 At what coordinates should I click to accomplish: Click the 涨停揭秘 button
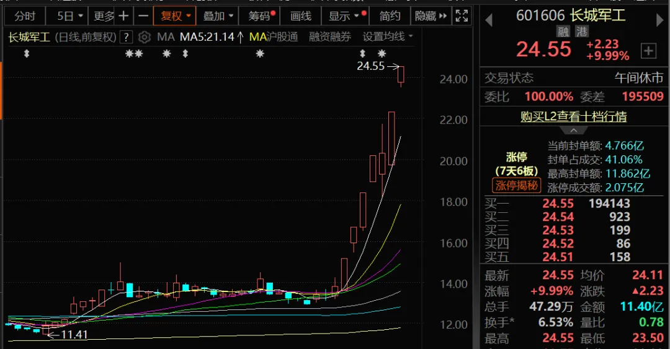pos(516,185)
